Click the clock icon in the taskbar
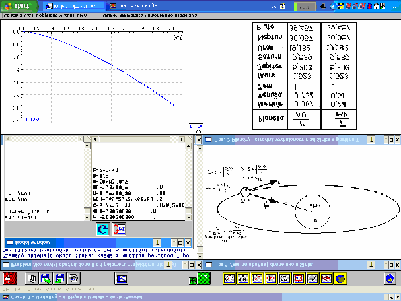 pyautogui.click(x=283, y=6)
